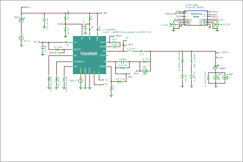Select the C10_21 input capacitor symbol
The width and height of the screenshot is (243, 162).
point(44,20)
